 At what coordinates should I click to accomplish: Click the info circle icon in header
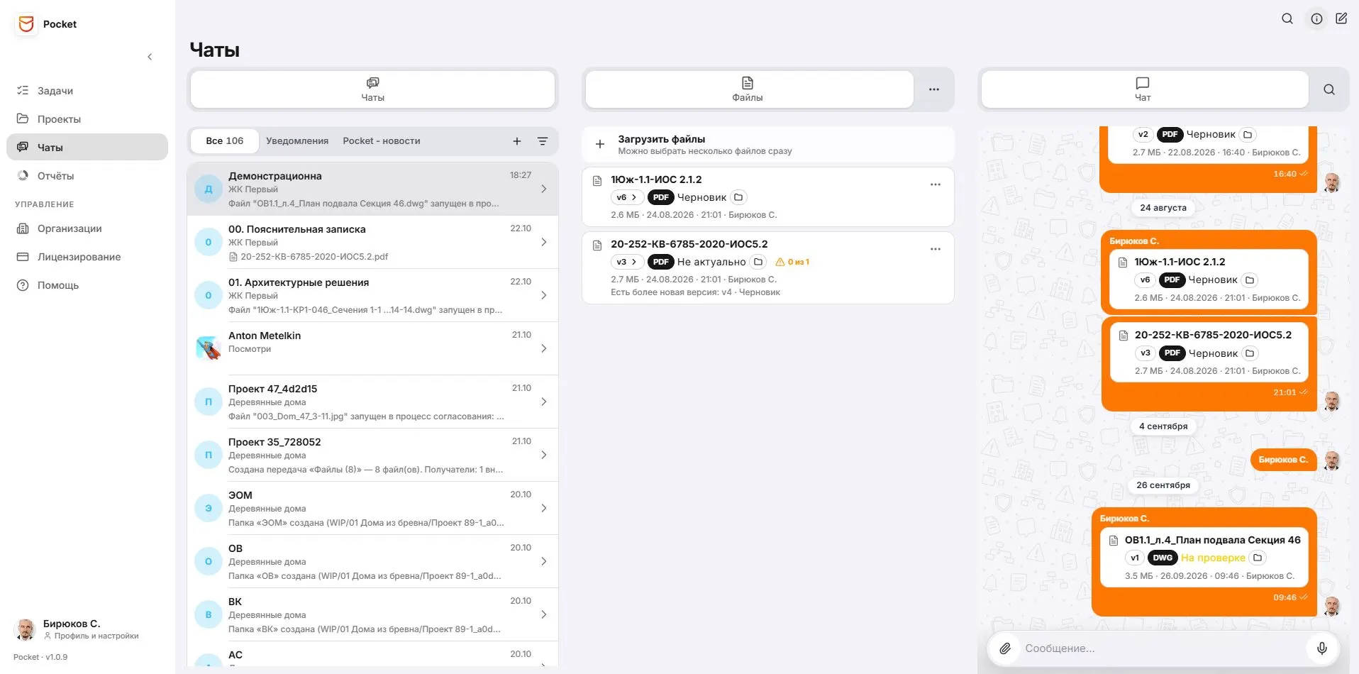[1316, 19]
